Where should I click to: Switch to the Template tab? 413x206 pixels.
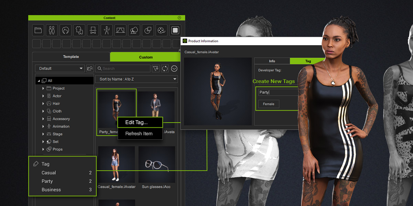pos(71,57)
